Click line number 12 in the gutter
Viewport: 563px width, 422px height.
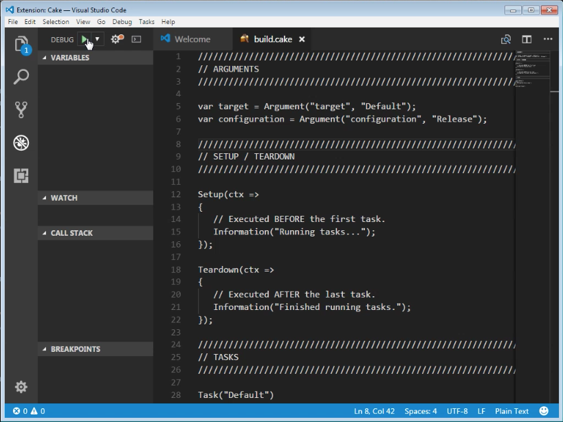tap(176, 194)
